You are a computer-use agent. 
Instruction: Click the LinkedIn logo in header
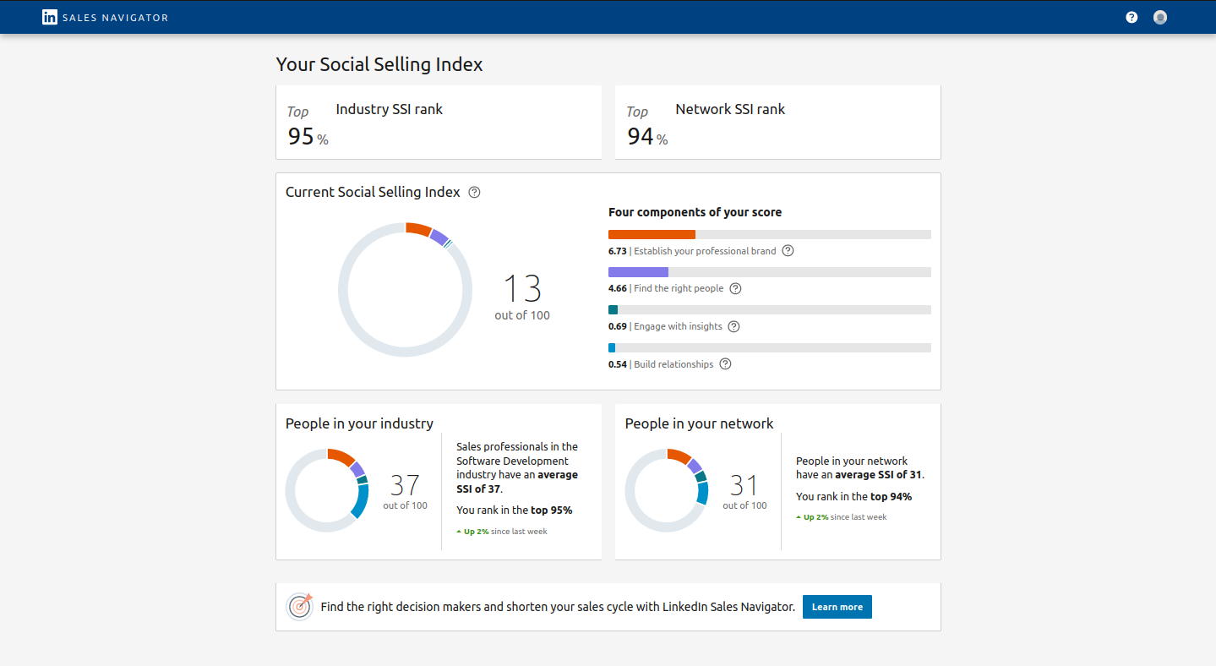(x=50, y=17)
